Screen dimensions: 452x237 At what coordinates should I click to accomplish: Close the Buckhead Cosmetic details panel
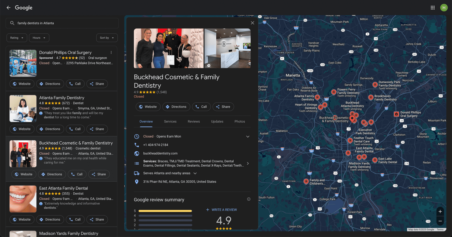253,23
